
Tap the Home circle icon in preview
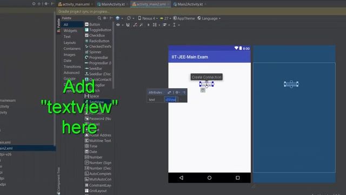click(209, 178)
